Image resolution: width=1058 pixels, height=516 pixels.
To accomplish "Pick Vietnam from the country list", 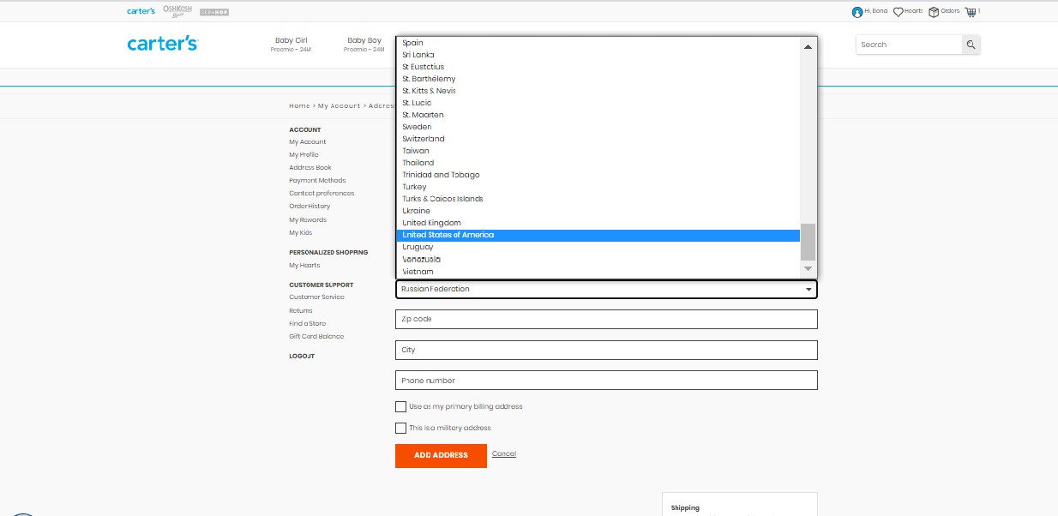I will tap(598, 272).
